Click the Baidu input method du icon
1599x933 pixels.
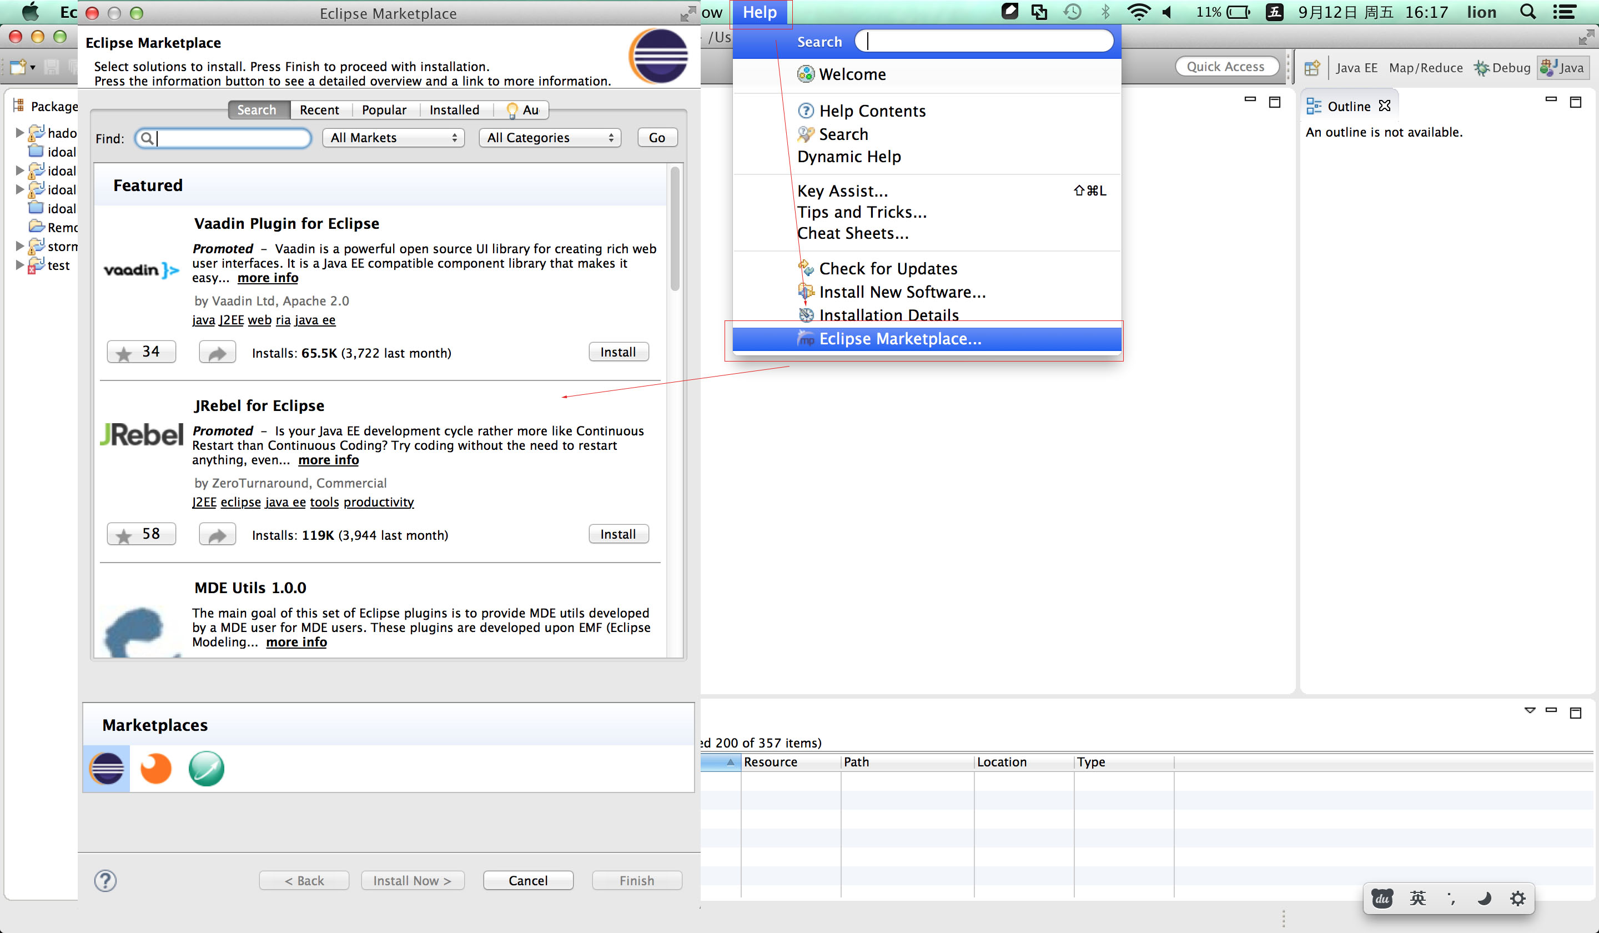tap(1381, 898)
